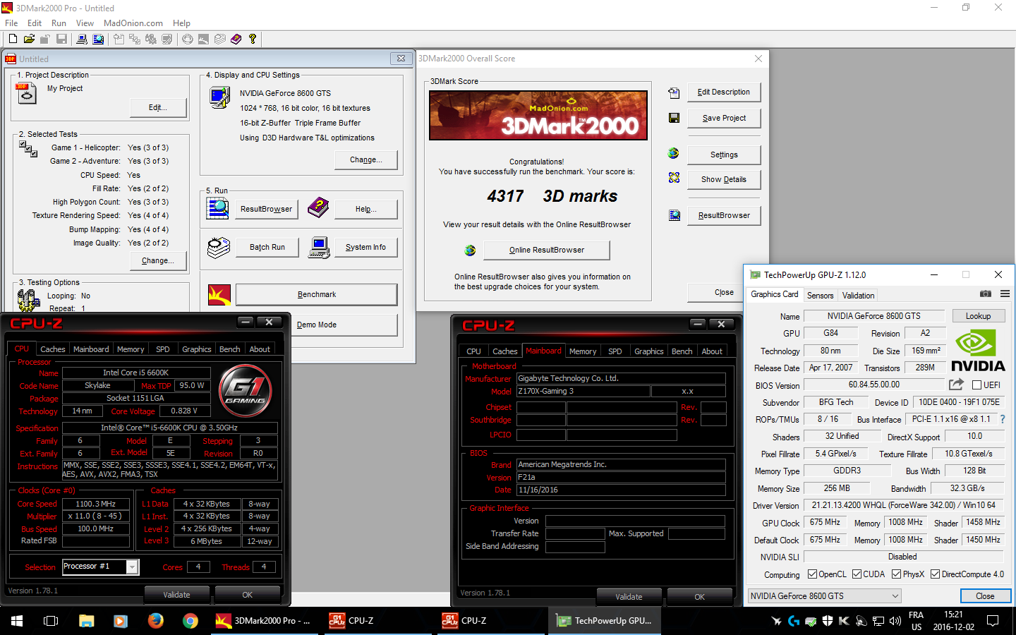Toggle the OpenCL checkbox
Viewport: 1016px width, 635px height.
[812, 574]
